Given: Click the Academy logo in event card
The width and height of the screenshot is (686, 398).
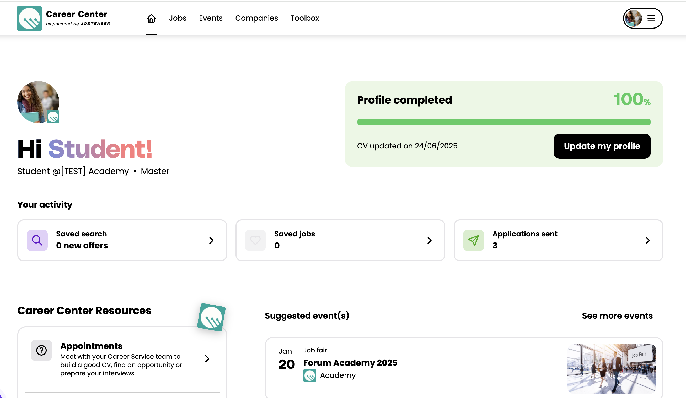Looking at the screenshot, I should click(x=309, y=375).
